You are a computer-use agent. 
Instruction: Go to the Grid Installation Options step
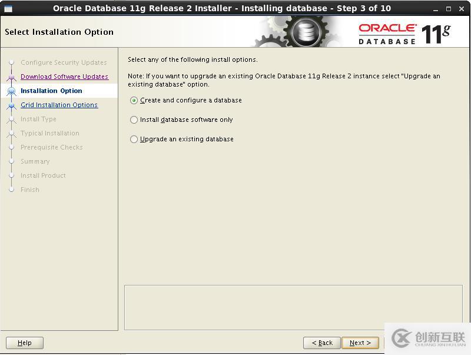click(59, 105)
